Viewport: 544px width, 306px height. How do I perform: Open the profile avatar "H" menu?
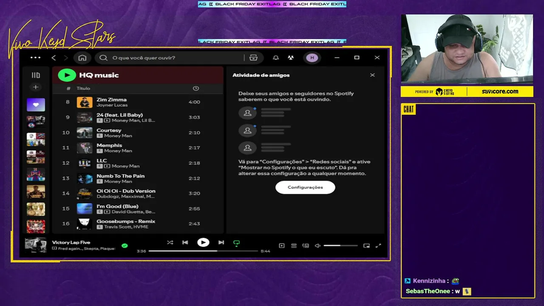[312, 58]
